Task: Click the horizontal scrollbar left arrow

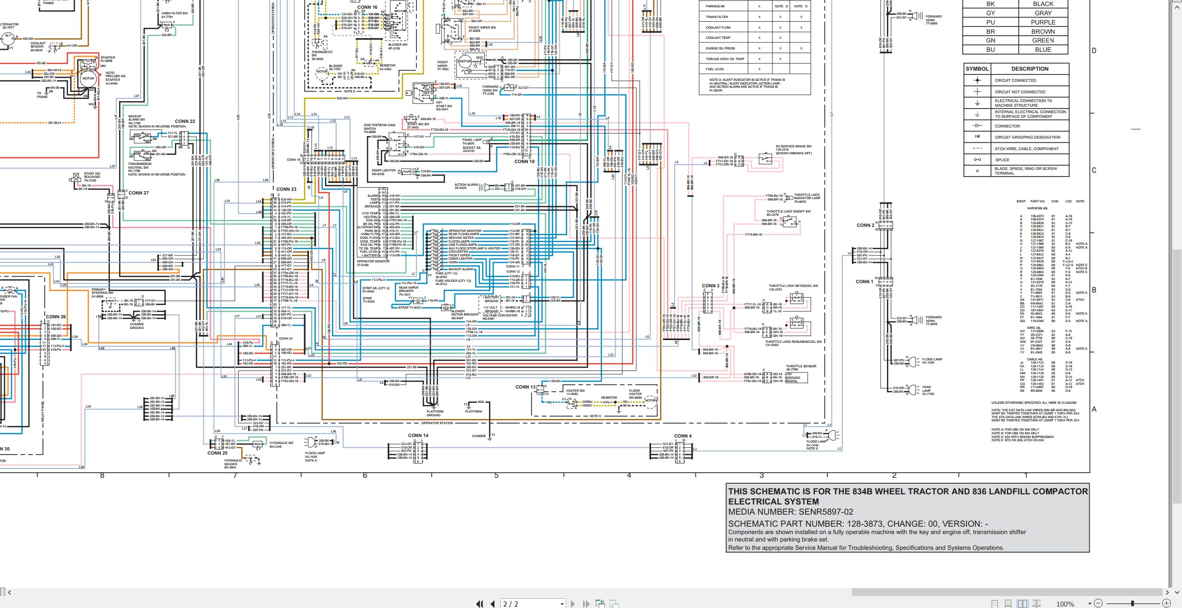Action: (9, 592)
